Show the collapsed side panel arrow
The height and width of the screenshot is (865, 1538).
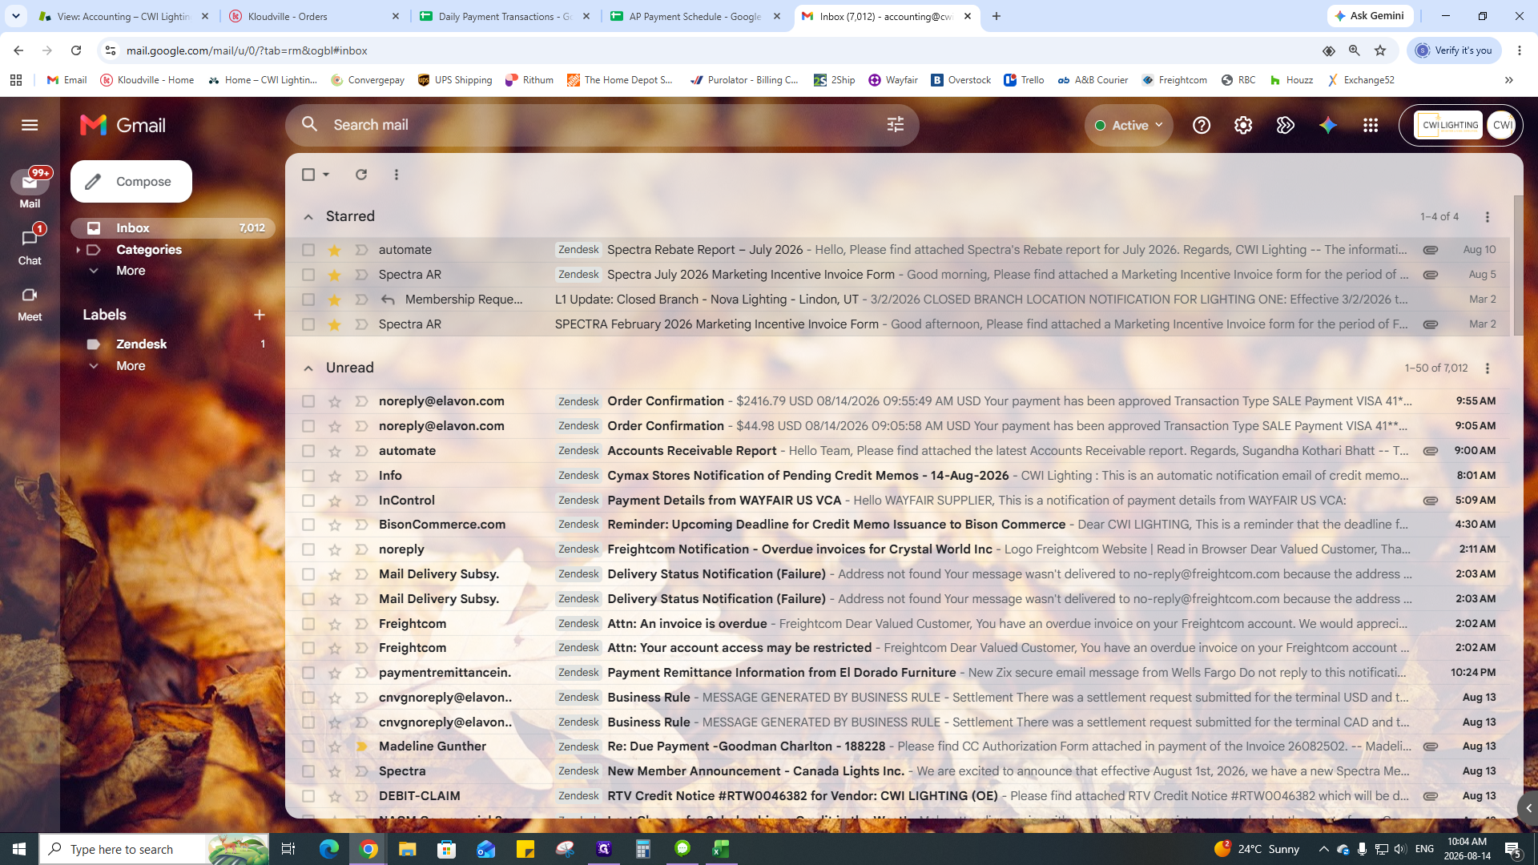pyautogui.click(x=1528, y=809)
